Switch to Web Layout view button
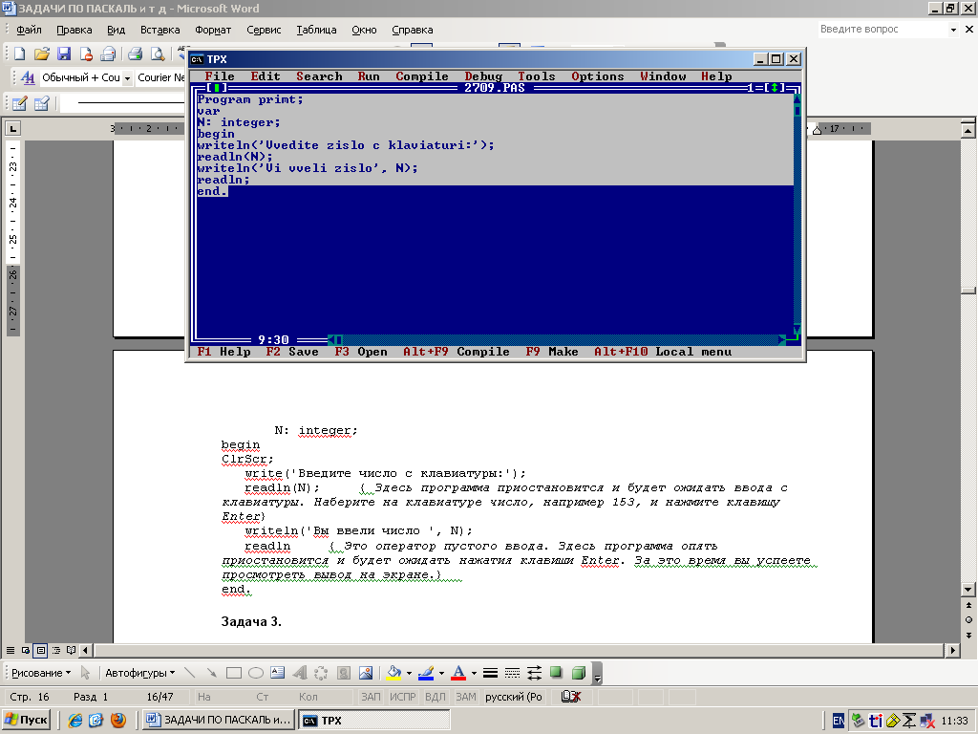The image size is (978, 734). [x=26, y=650]
